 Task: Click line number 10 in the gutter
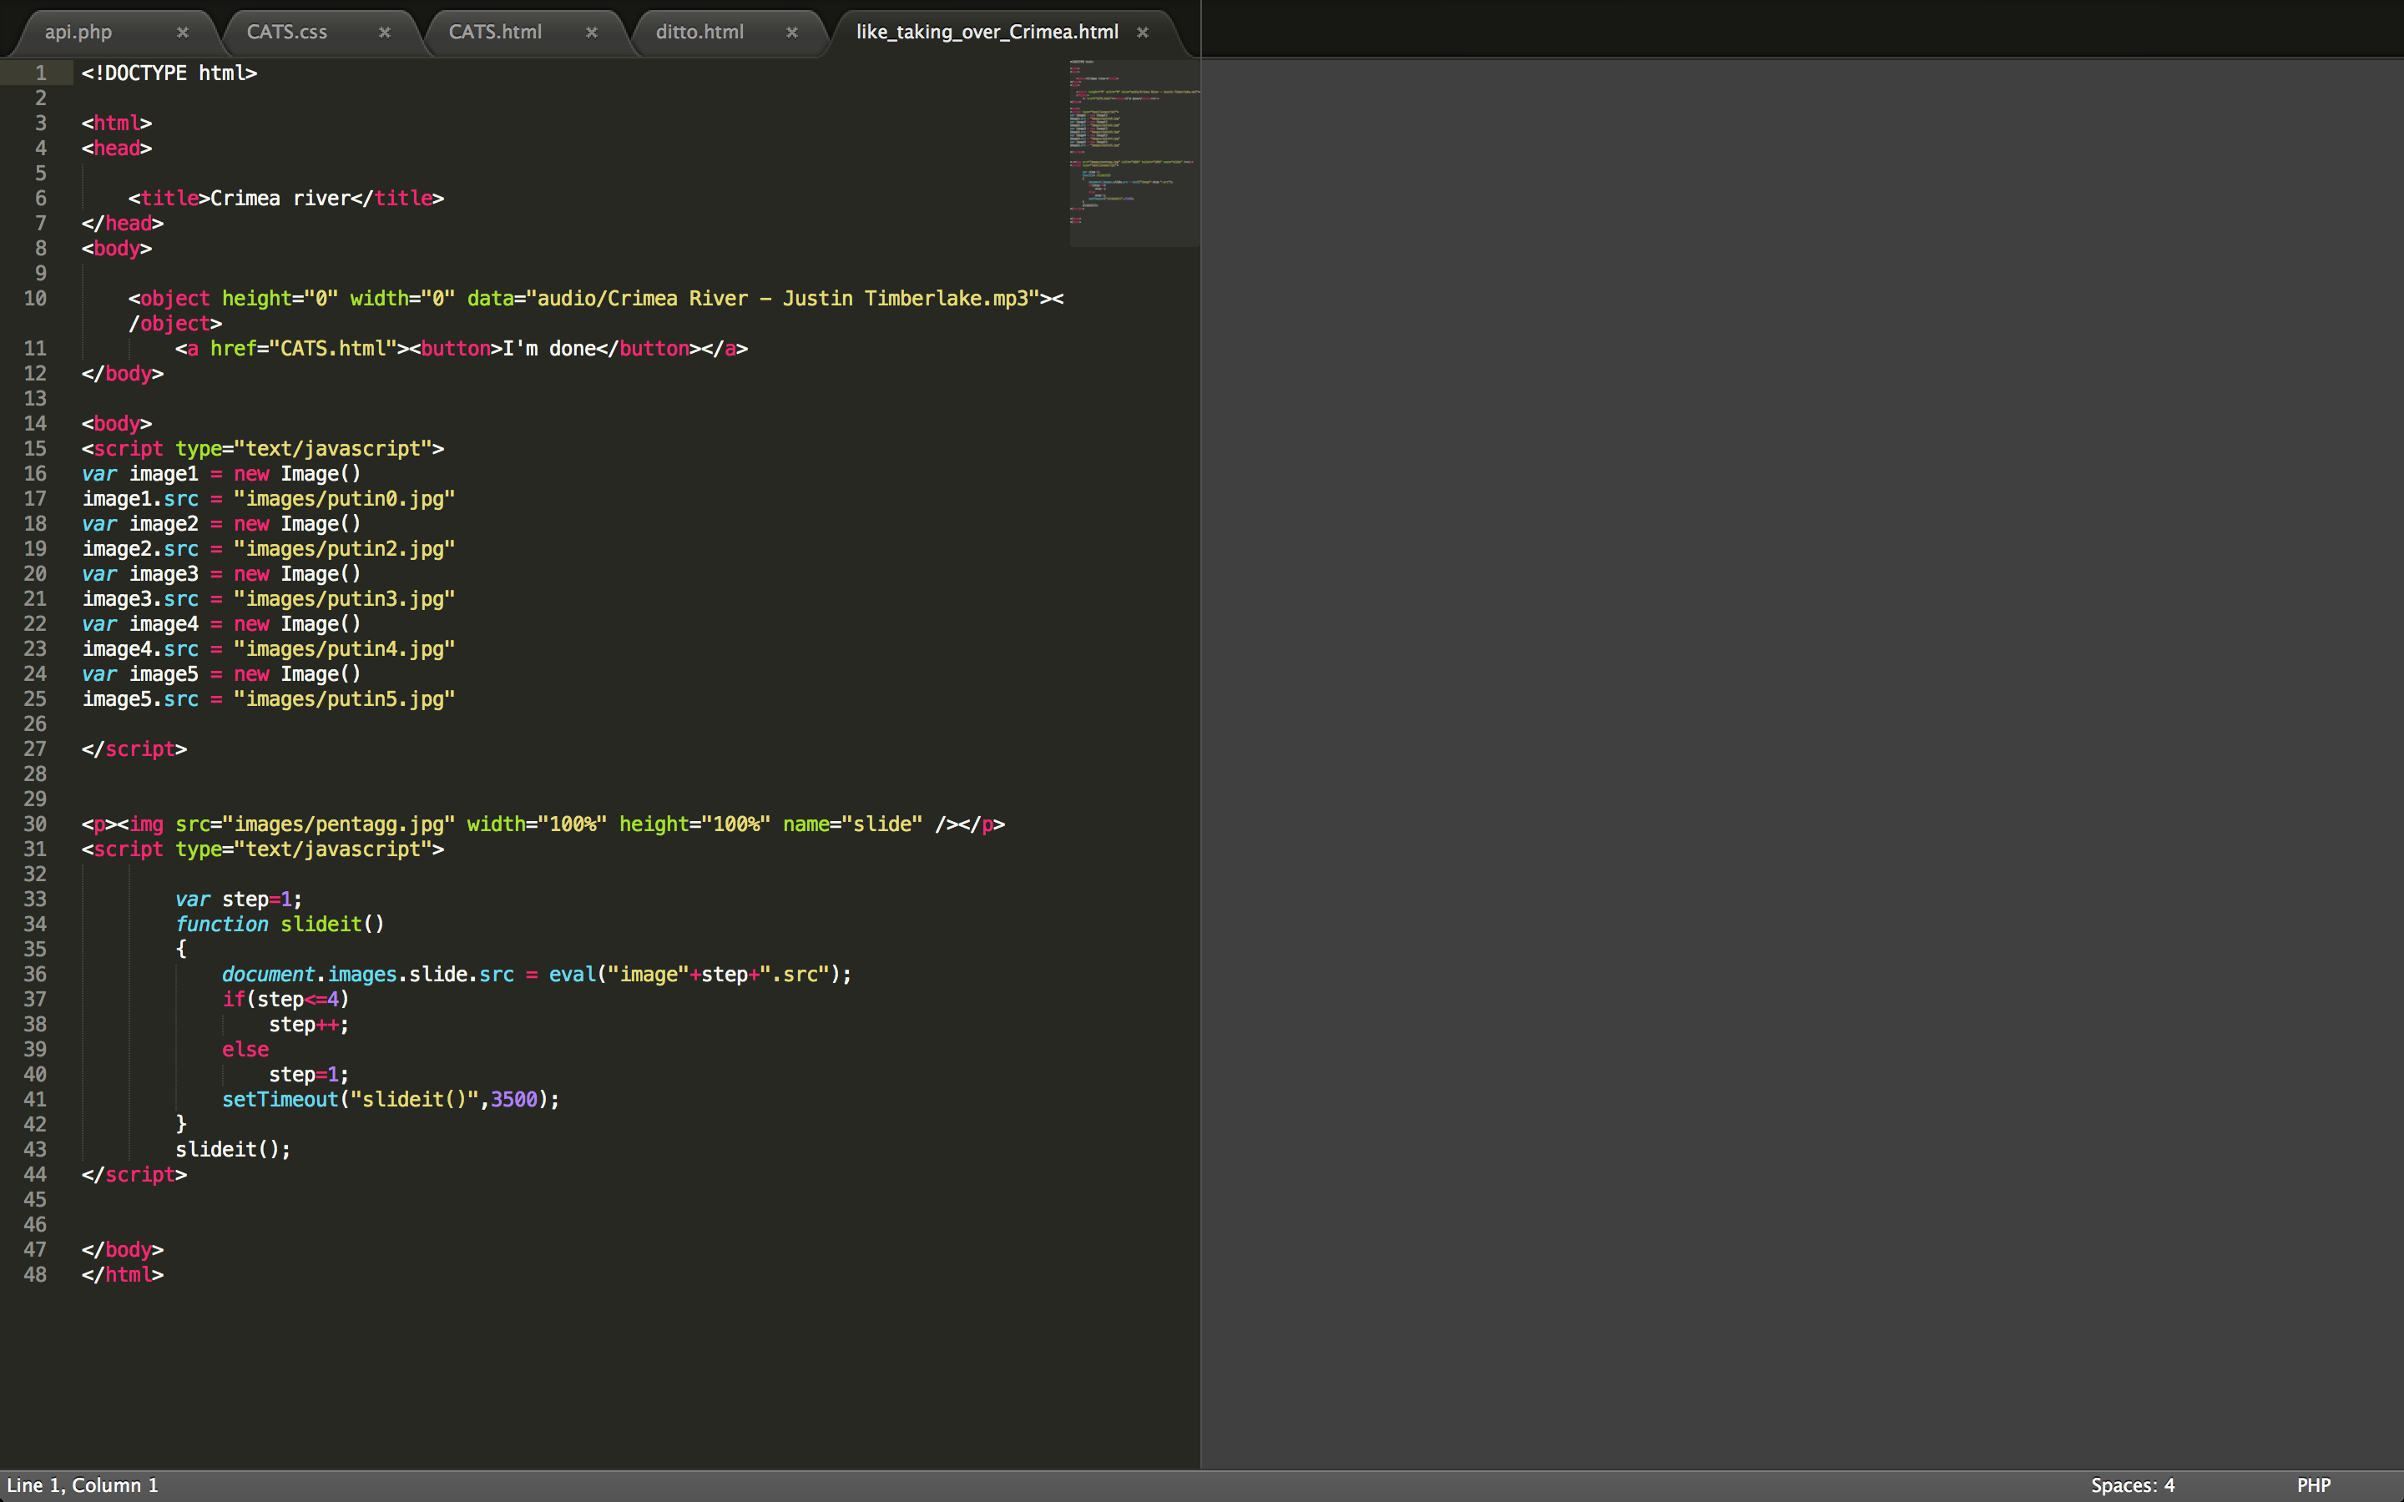tap(36, 298)
